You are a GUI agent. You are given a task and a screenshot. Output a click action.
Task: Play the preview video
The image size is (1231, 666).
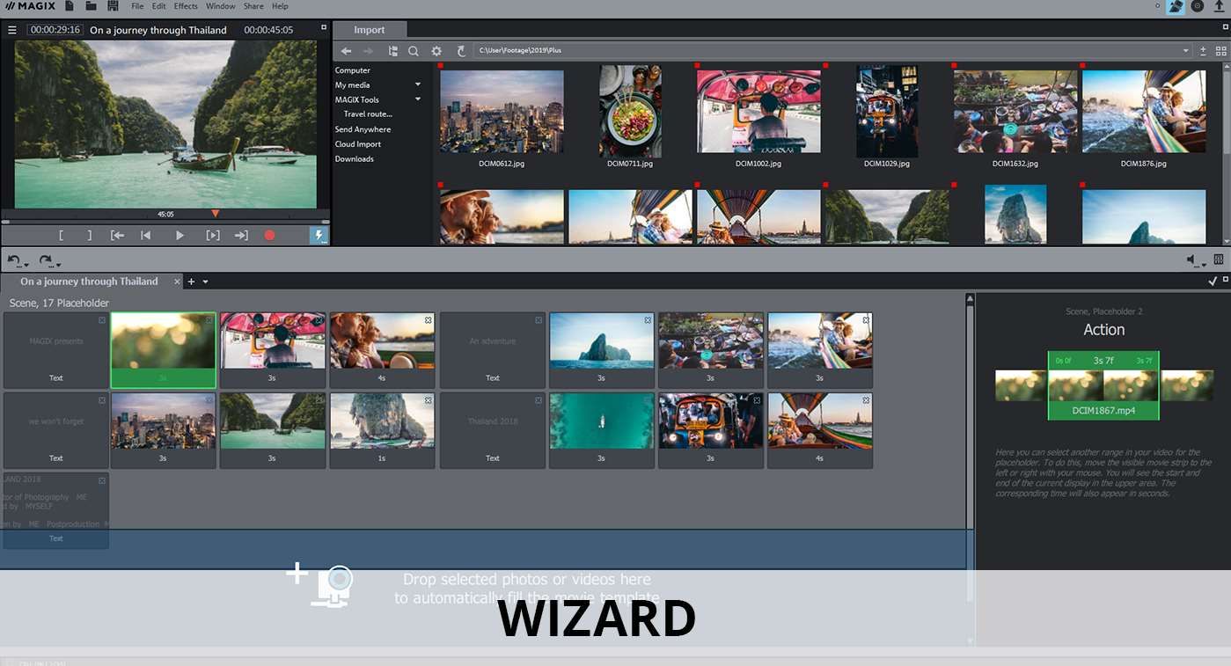[x=180, y=236]
